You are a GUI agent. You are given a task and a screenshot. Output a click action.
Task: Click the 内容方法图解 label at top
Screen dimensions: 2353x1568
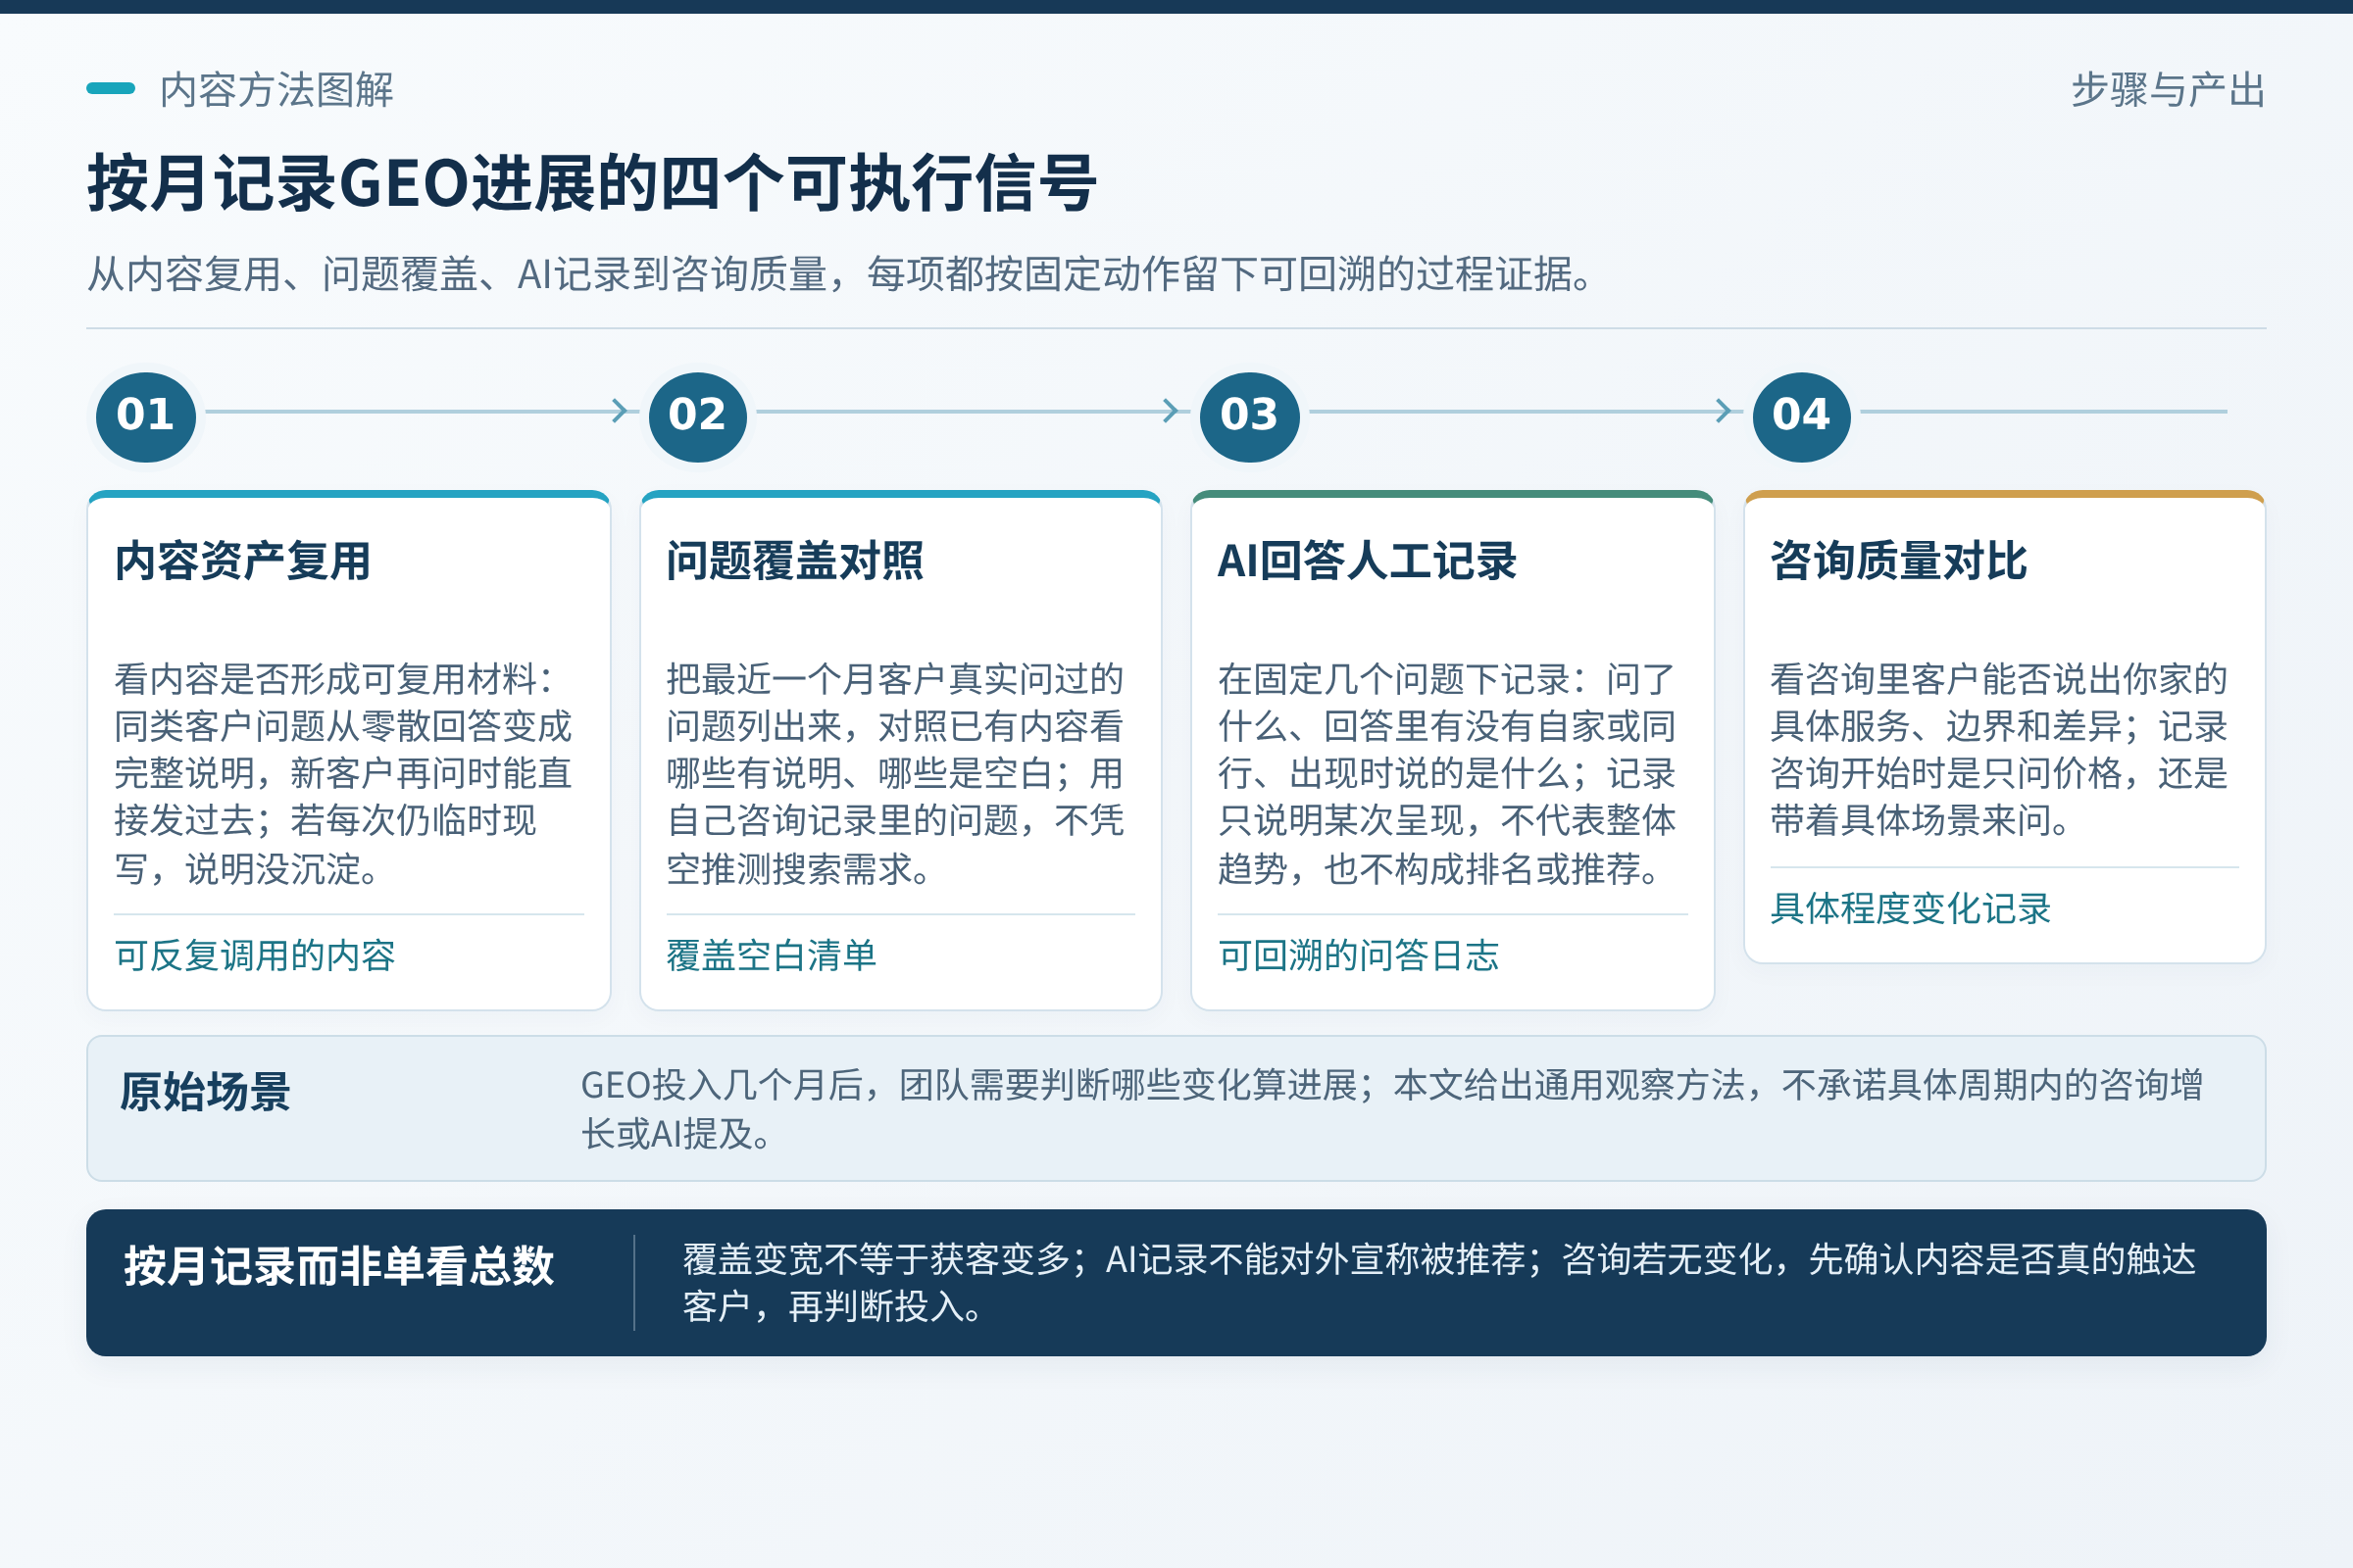277,90
